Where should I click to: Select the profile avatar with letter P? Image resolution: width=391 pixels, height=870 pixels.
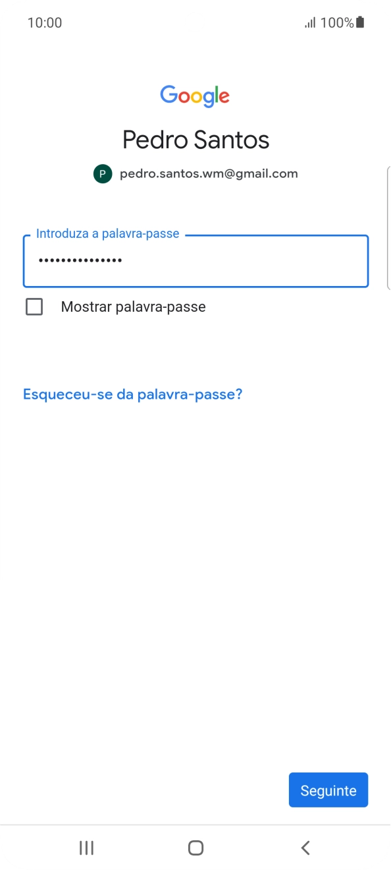(x=102, y=173)
